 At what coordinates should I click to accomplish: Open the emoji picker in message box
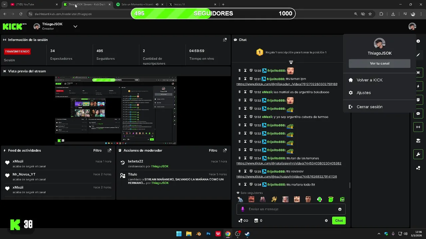tap(340, 209)
